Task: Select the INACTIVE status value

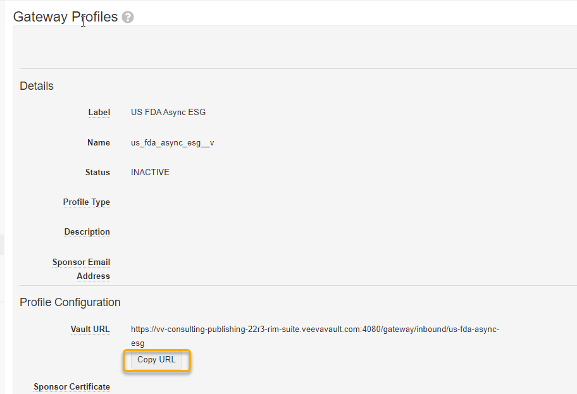Action: pyautogui.click(x=150, y=172)
